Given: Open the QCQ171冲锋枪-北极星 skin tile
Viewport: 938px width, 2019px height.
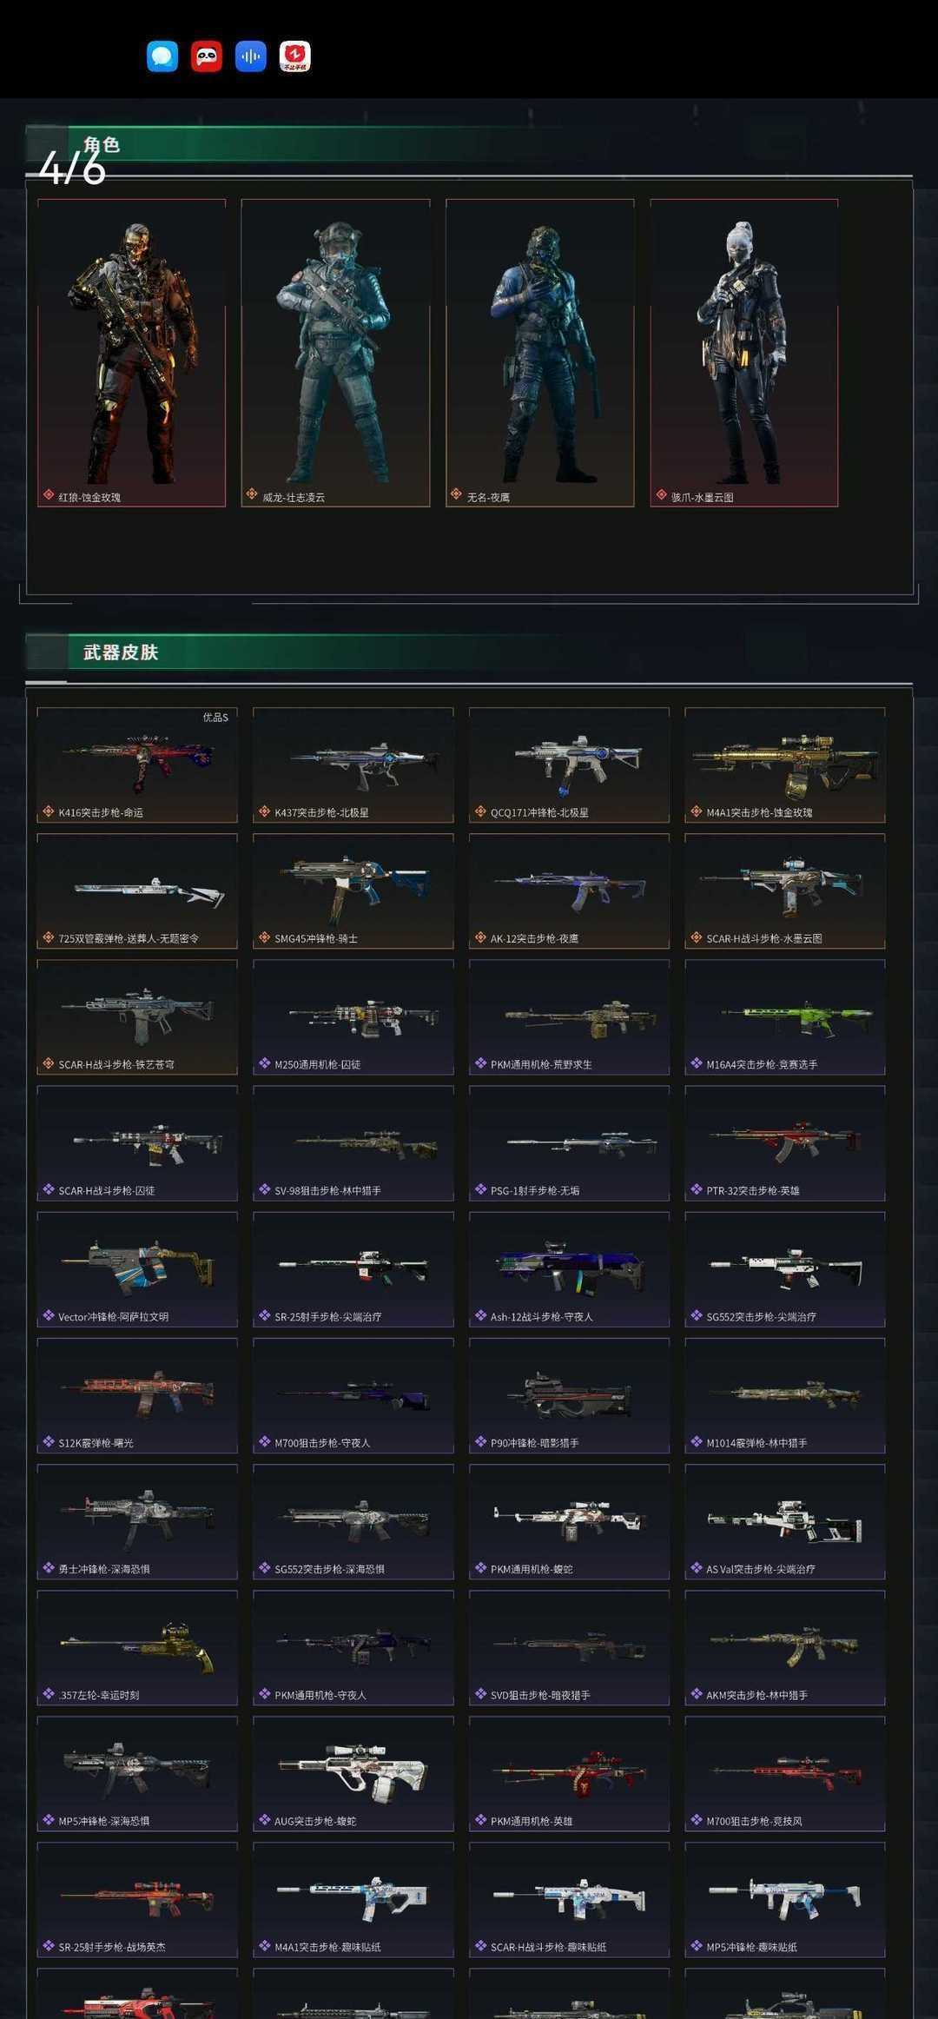Looking at the screenshot, I should tap(569, 765).
